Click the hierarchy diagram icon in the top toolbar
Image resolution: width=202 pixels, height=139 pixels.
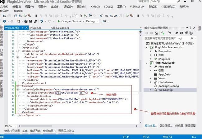click(x=85, y=16)
